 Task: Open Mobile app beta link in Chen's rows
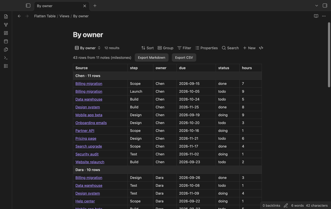[x=89, y=115]
